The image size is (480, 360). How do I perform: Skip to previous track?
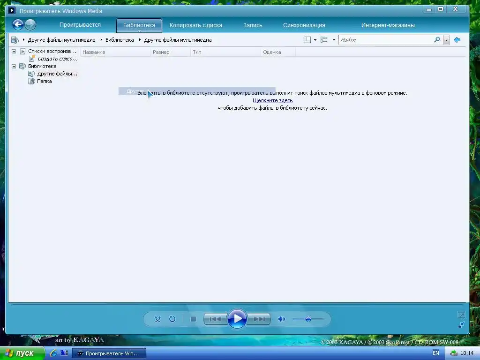click(x=215, y=319)
